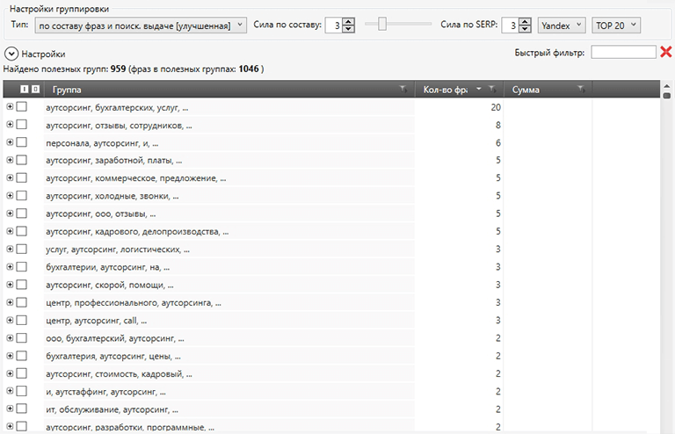Check the 'аутсорсинг, бухгалтерских, услуг' group checkbox

[x=22, y=107]
